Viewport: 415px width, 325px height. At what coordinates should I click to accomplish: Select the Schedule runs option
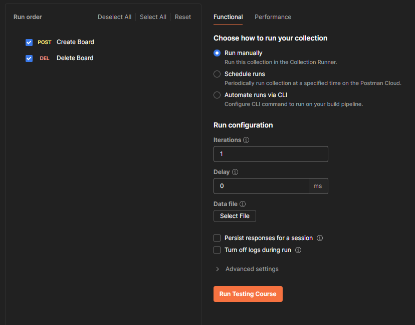click(x=217, y=74)
